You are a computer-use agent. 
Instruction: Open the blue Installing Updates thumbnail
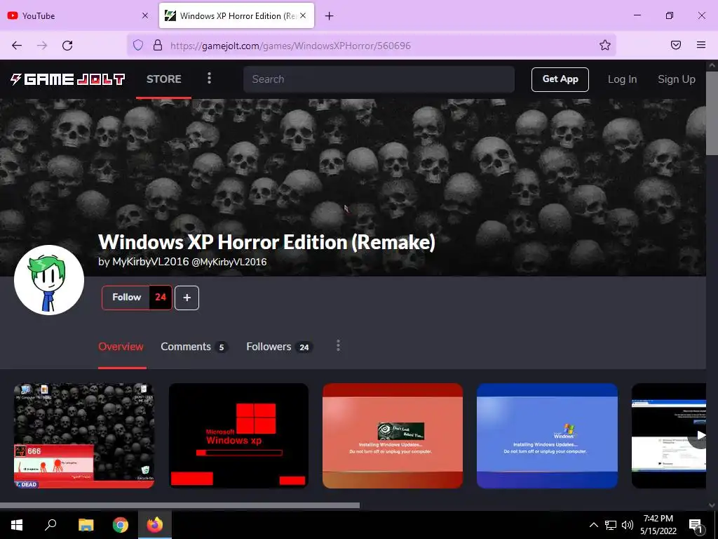(547, 435)
